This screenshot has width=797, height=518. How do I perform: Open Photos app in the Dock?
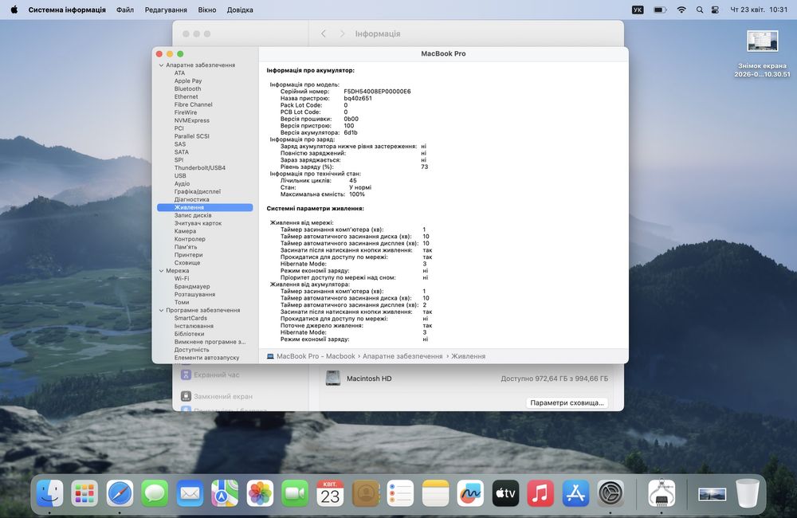[261, 493]
